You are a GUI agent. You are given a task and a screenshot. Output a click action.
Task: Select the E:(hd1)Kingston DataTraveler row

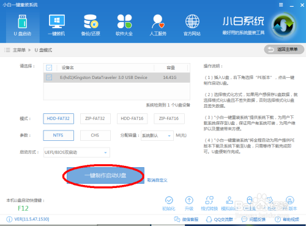(117, 78)
